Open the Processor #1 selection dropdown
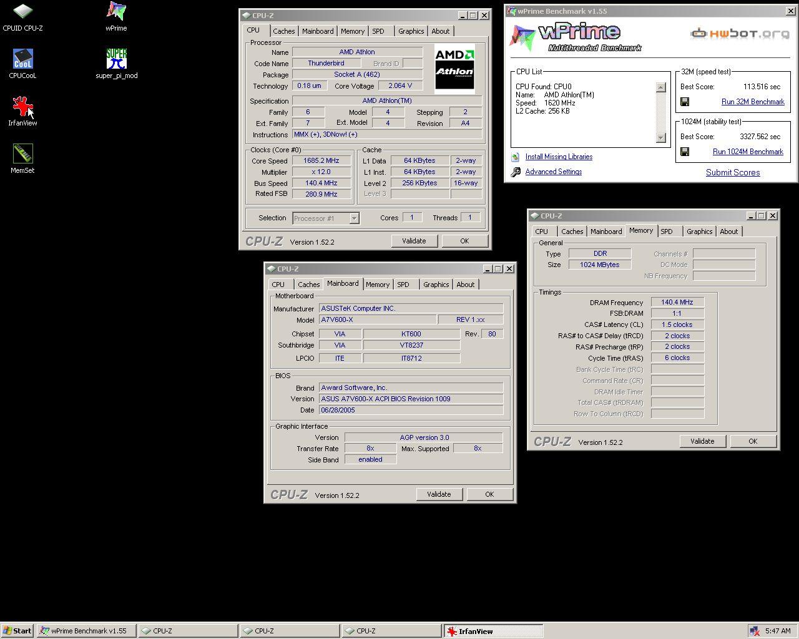This screenshot has width=799, height=639. click(x=354, y=218)
